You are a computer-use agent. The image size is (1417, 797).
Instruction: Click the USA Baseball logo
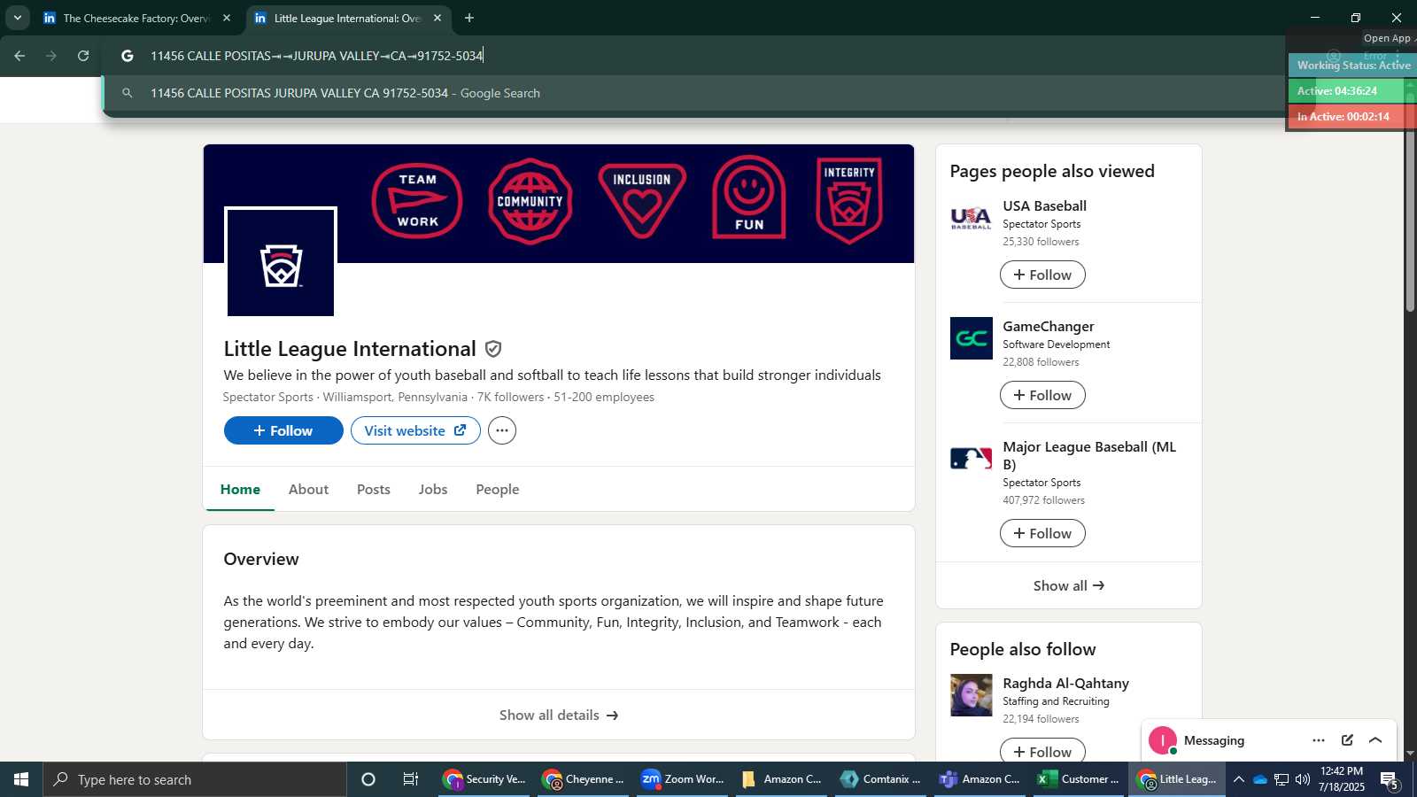[972, 218]
